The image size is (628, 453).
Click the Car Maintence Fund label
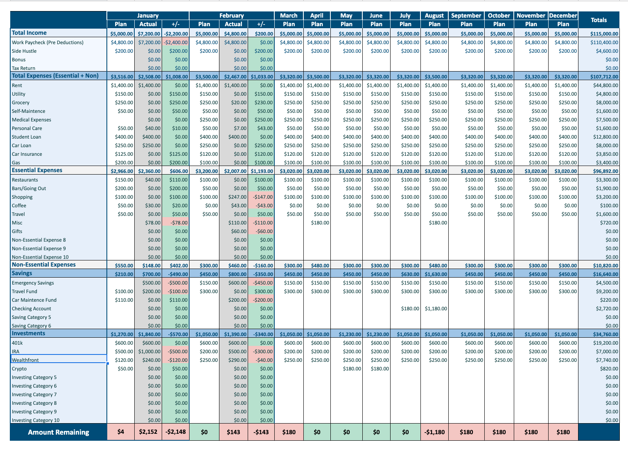pyautogui.click(x=34, y=300)
